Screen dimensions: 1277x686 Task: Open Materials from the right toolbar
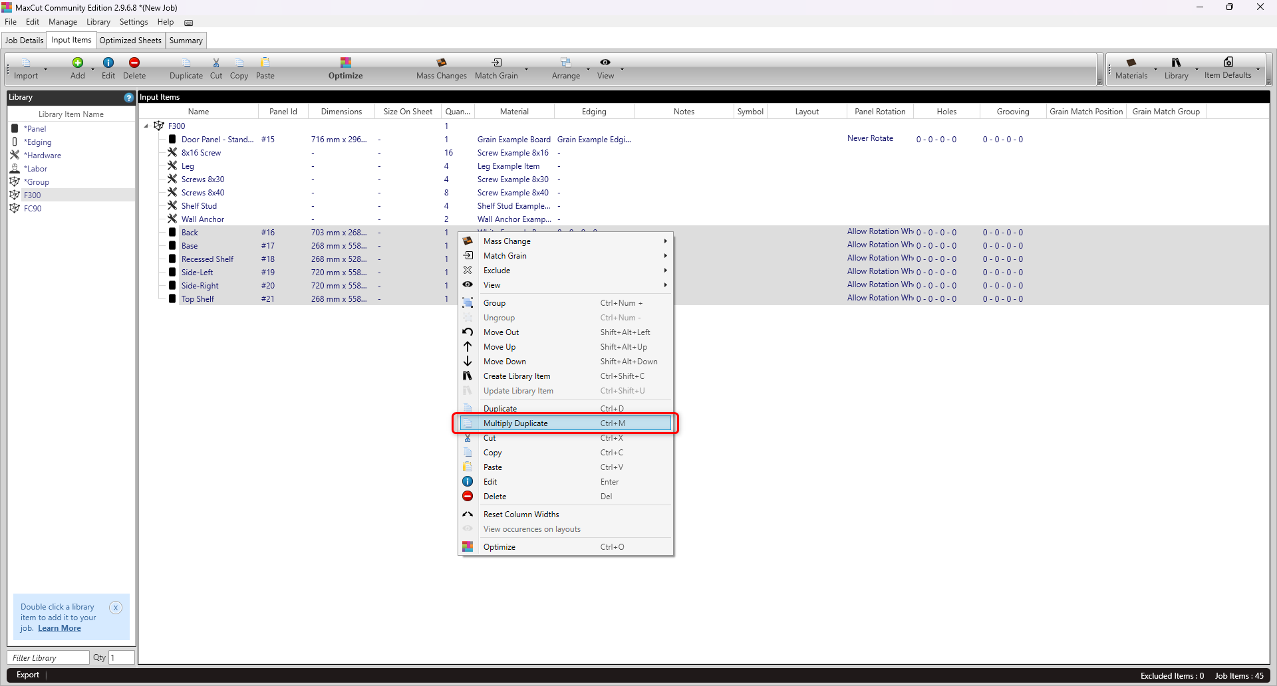[x=1131, y=68]
